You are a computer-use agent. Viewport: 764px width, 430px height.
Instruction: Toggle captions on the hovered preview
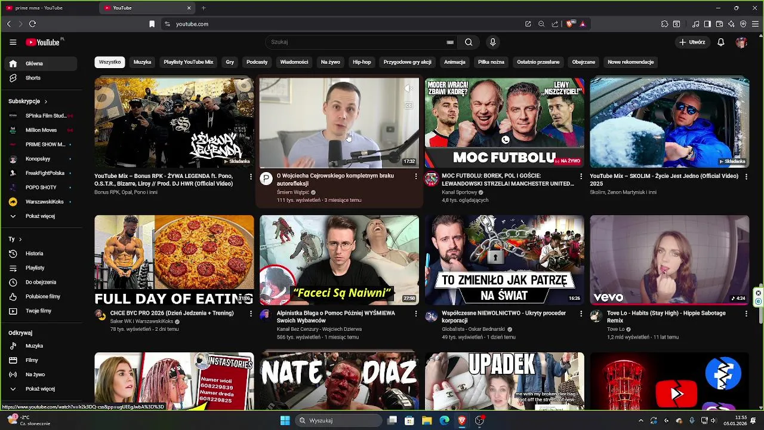409,106
